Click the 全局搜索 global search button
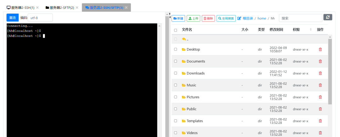The width and height of the screenshot is (340, 137). tap(226, 19)
